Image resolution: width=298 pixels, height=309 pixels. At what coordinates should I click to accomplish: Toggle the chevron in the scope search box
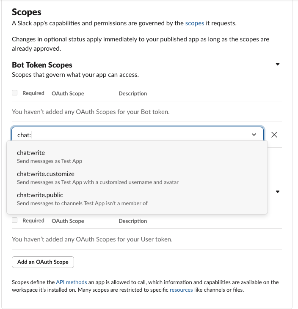(254, 135)
